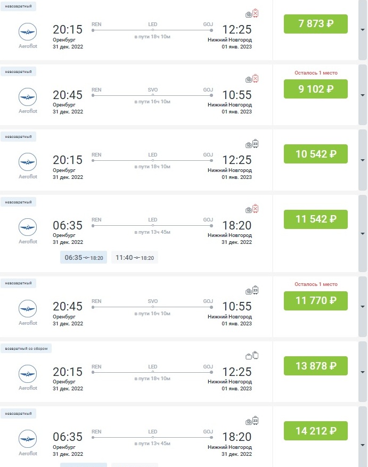The height and width of the screenshot is (467, 368).
Task: Click the 'невозвратный' label on the 14 212 ₽ flight
Action: (x=18, y=413)
